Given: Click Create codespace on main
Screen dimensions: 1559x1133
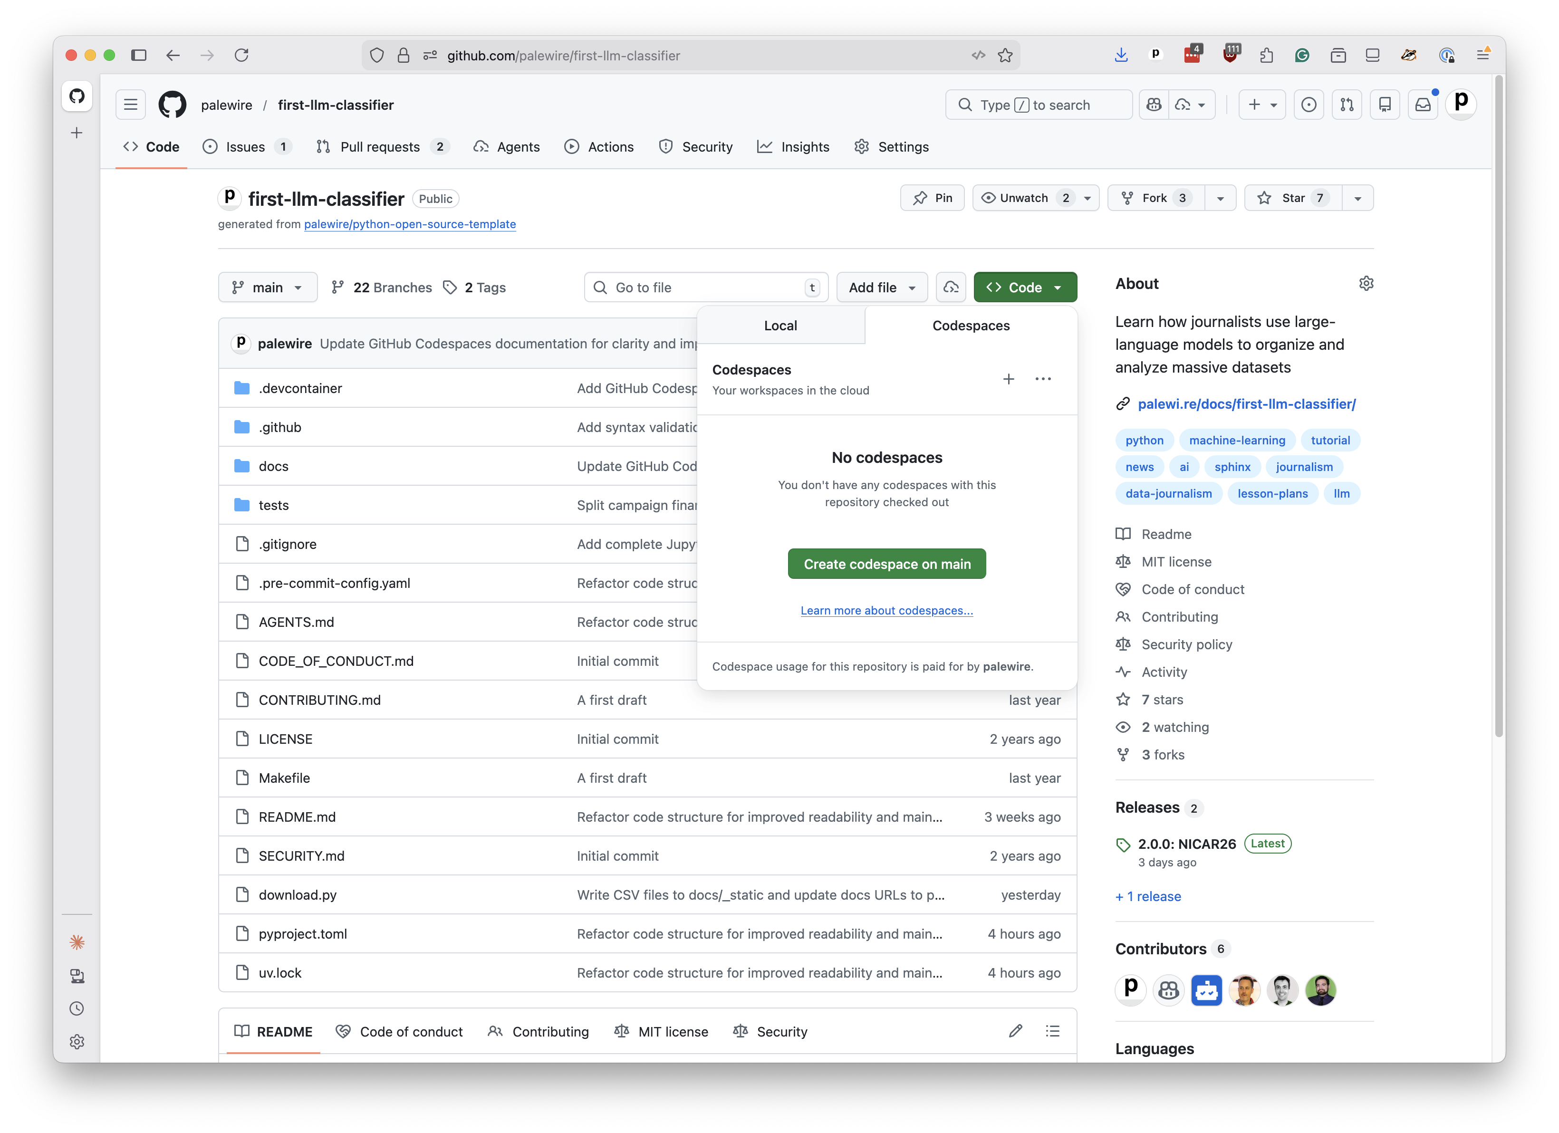Looking at the screenshot, I should (x=887, y=564).
